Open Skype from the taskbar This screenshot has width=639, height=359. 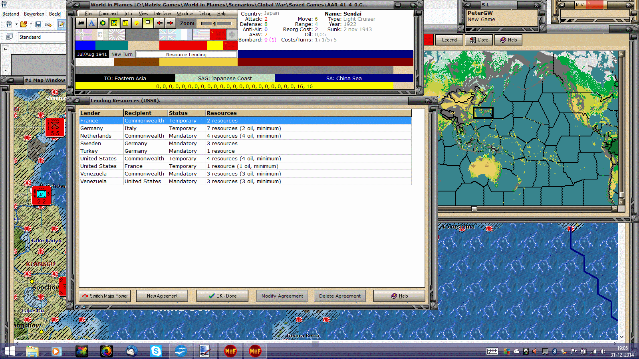pos(156,351)
